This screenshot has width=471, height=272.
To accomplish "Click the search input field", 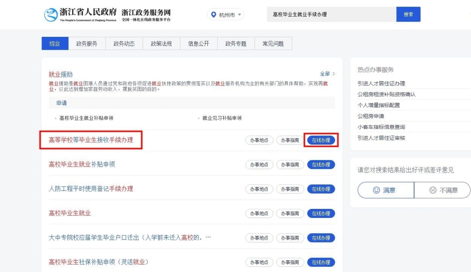I will [x=331, y=15].
